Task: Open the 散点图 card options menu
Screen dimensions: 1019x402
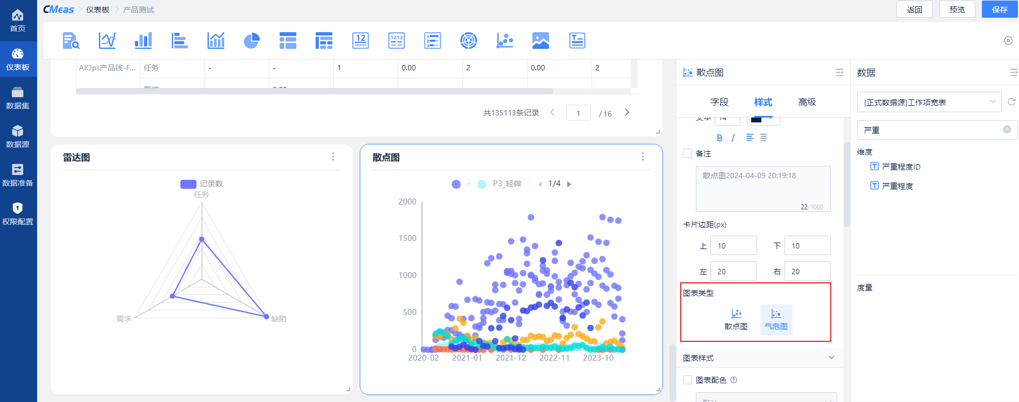Action: pos(643,157)
